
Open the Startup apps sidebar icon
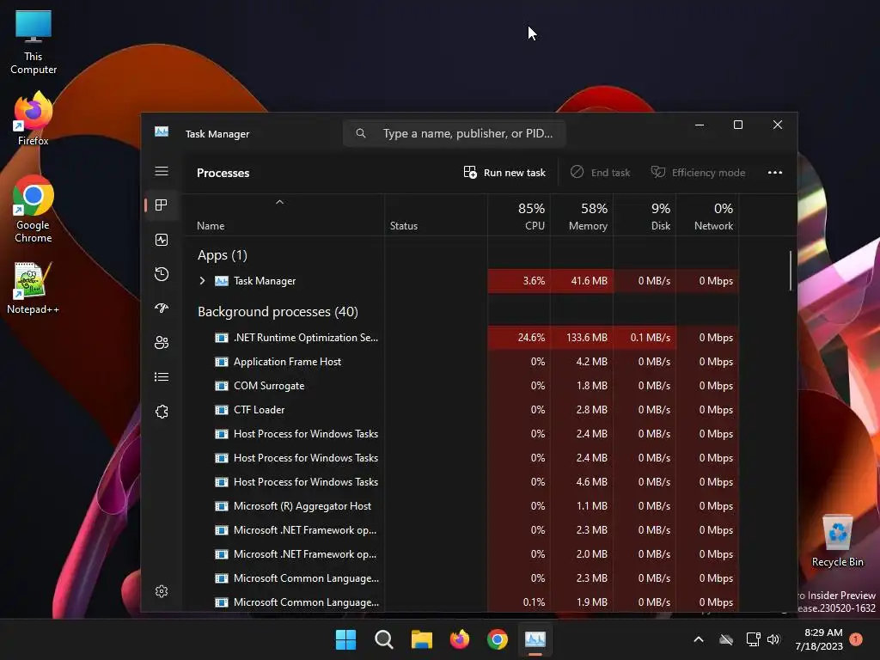click(x=162, y=309)
